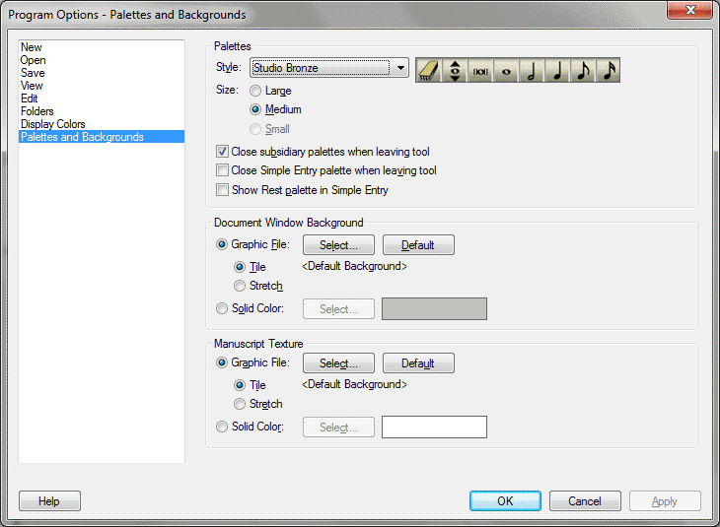Click the quarter note icon
Viewport: 720px width, 527px height.
pyautogui.click(x=557, y=70)
